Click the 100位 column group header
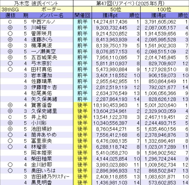 [x=164, y=10]
